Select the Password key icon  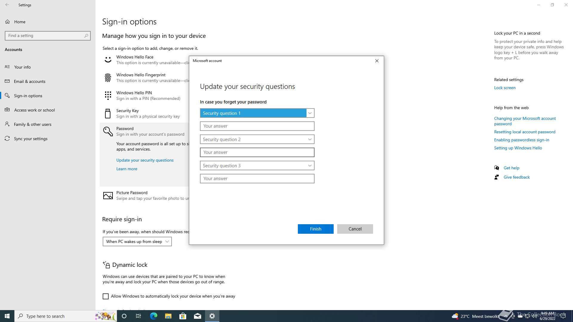tap(108, 131)
